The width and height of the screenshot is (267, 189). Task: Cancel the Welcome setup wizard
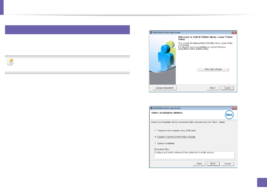coord(227,88)
